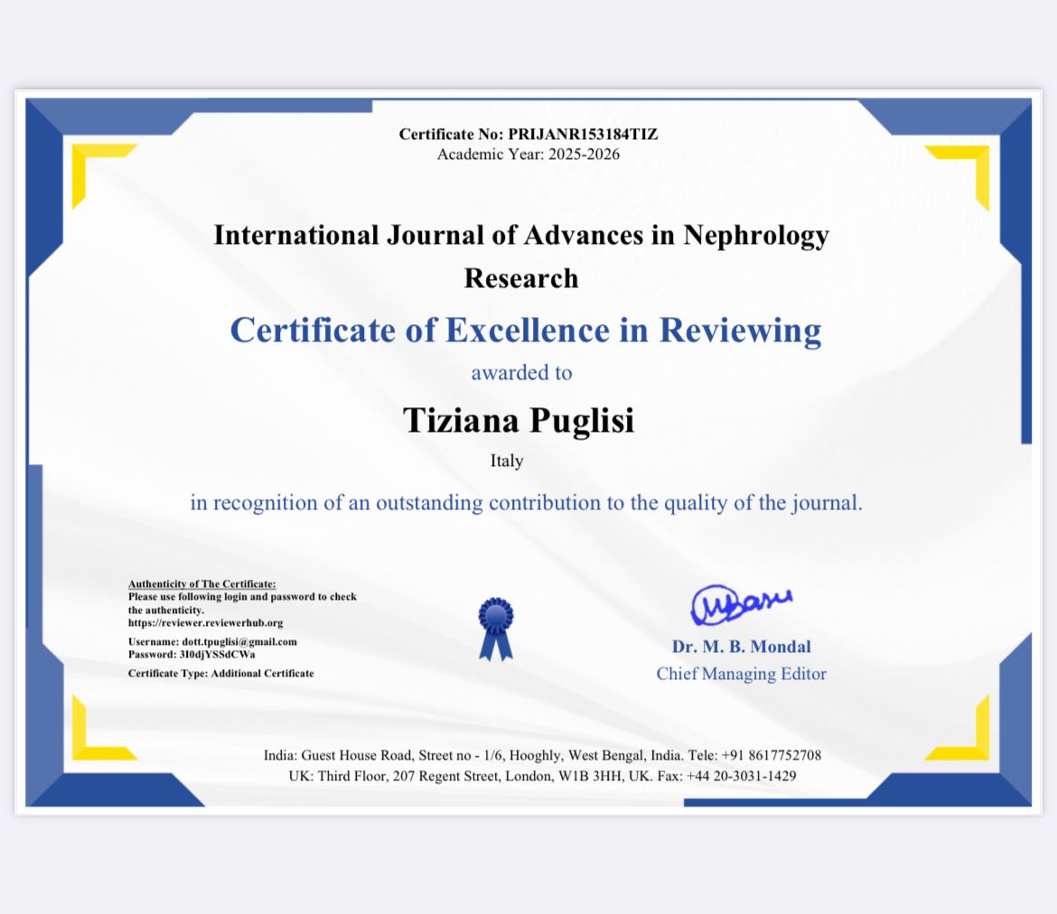Open the reviewer.reviewerhub.org URL
The height and width of the screenshot is (914, 1057).
click(x=206, y=623)
